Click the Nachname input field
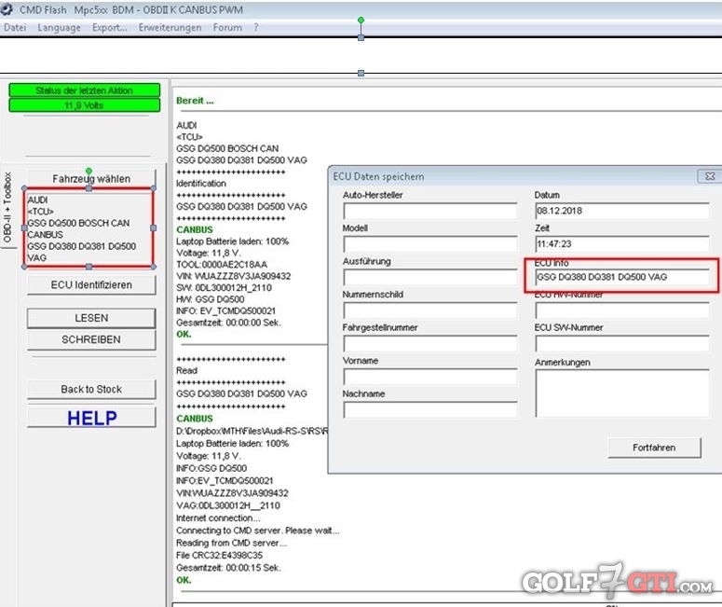This screenshot has width=722, height=607. [x=430, y=409]
